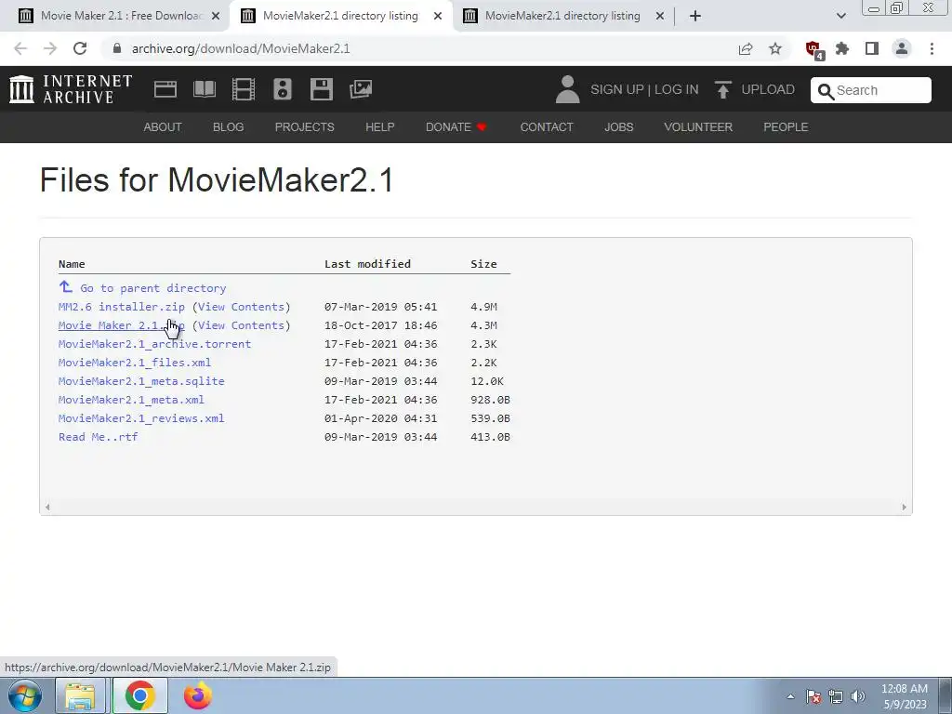Open the Texts book icon

coord(204,89)
